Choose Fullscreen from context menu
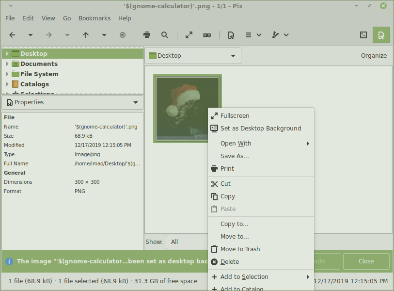 pos(261,116)
